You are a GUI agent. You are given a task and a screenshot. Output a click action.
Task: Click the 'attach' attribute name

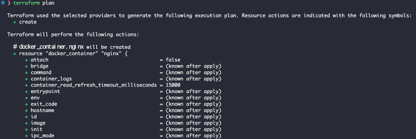point(40,60)
